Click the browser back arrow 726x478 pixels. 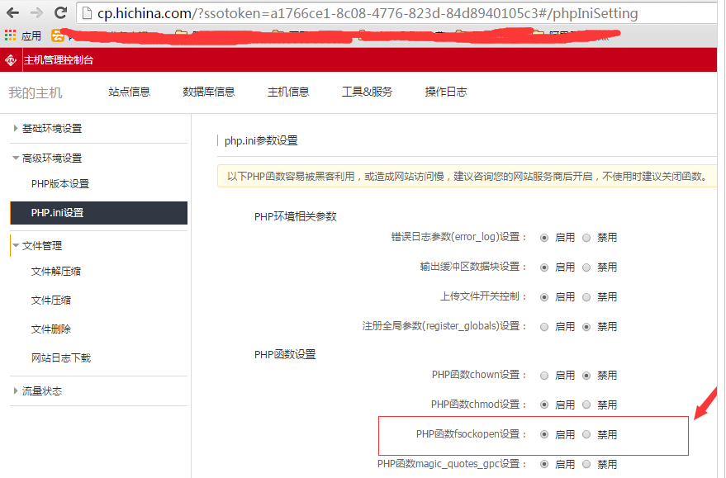12,12
